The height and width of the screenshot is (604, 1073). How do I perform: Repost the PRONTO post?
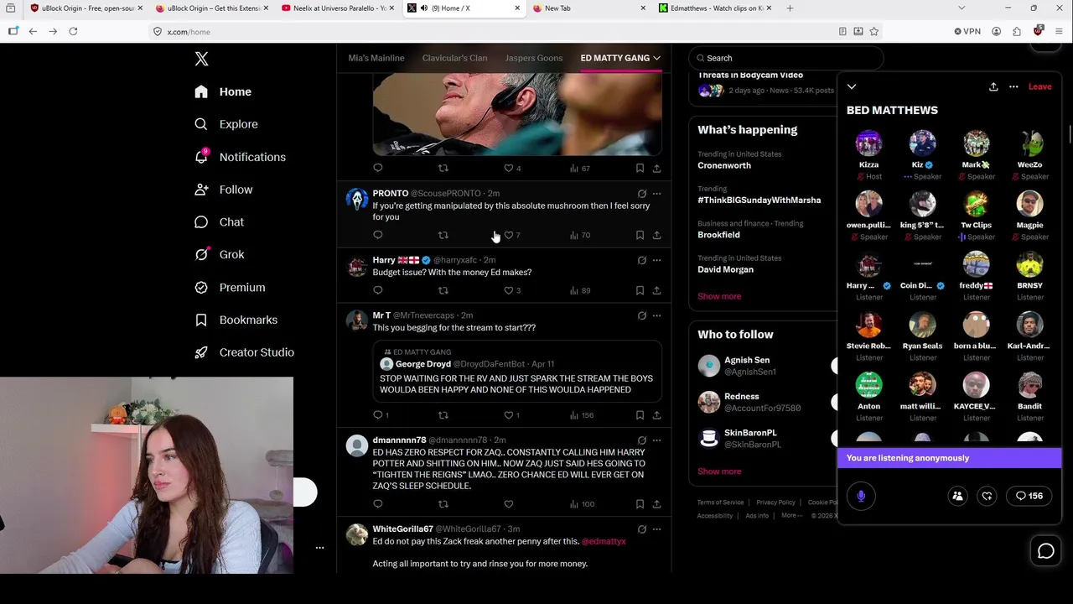443,235
